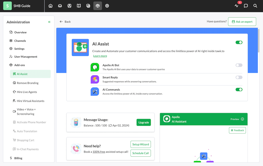This screenshot has height=166, width=263.
Task: Click the activity pulse notification icon
Action: point(237,6)
